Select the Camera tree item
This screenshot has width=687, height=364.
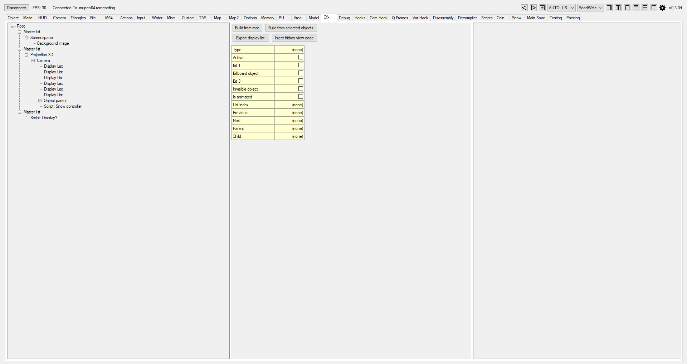click(x=43, y=60)
